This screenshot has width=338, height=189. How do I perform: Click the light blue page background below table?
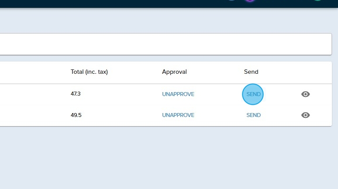[166, 157]
